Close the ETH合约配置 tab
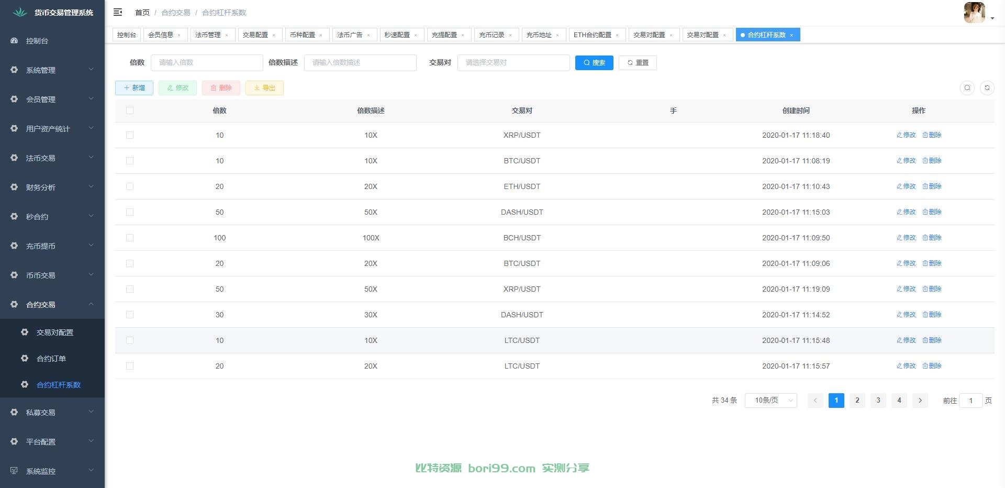1005x488 pixels. (617, 35)
